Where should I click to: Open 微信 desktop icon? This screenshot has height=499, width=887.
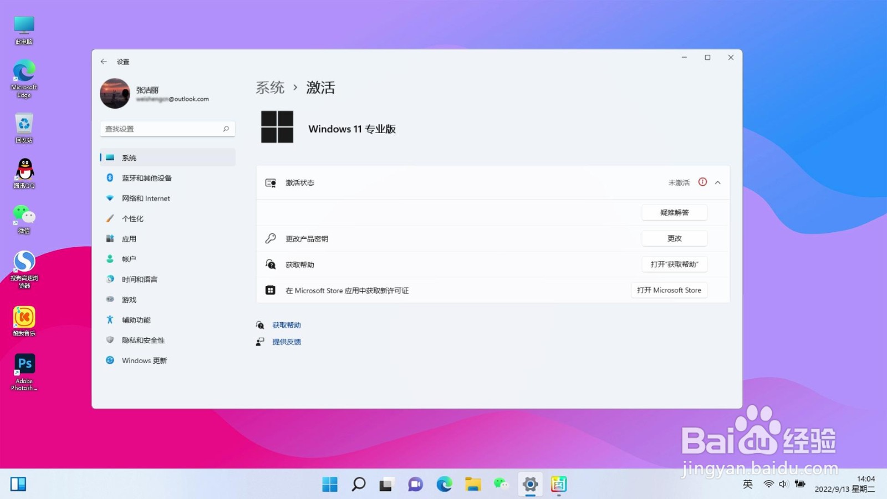tap(24, 219)
